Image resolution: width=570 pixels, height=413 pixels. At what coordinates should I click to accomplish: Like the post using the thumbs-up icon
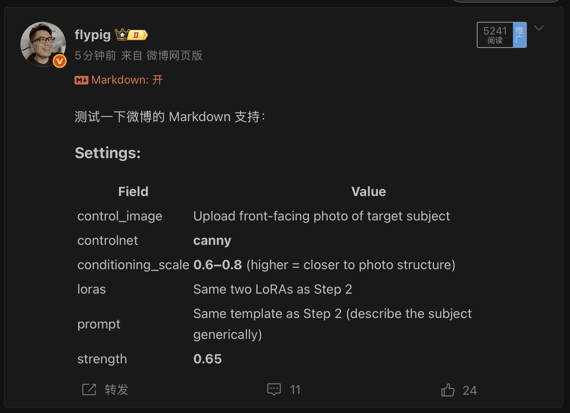click(x=448, y=389)
